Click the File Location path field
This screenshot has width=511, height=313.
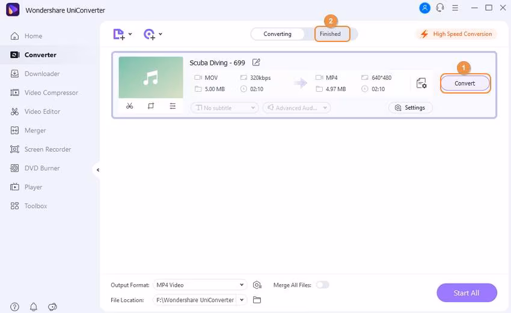195,300
